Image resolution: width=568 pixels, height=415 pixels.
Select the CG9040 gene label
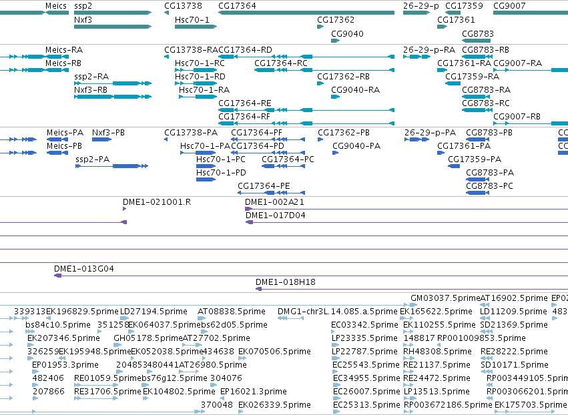pos(347,33)
